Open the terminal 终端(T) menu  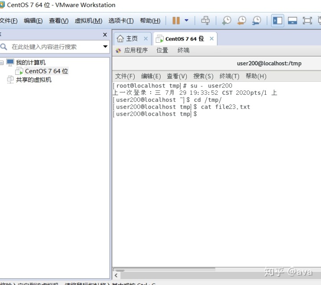point(229,76)
